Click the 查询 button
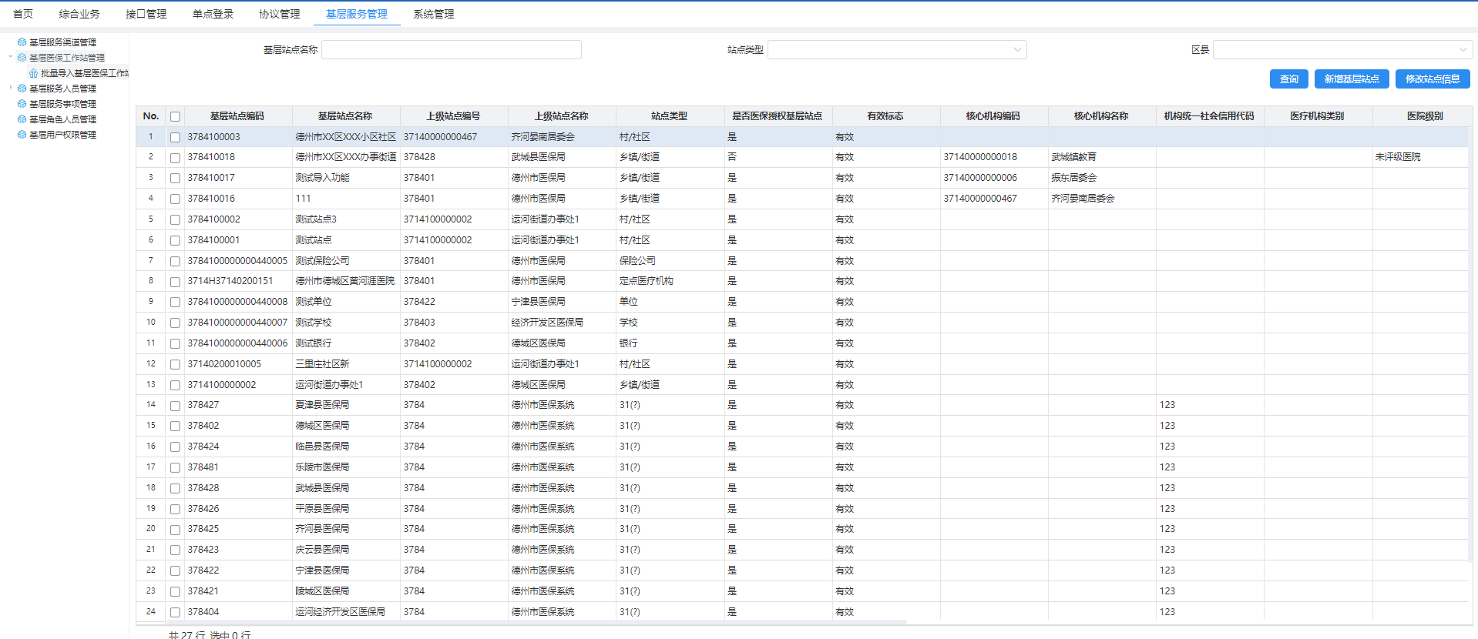This screenshot has width=1478, height=639. click(x=1288, y=79)
